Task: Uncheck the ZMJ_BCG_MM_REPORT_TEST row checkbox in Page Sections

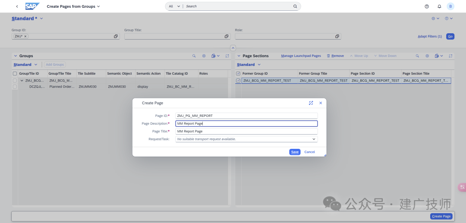Action: point(238,81)
